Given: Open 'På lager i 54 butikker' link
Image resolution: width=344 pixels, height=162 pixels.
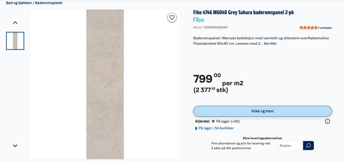Looking at the screenshot, I should 216,128.
